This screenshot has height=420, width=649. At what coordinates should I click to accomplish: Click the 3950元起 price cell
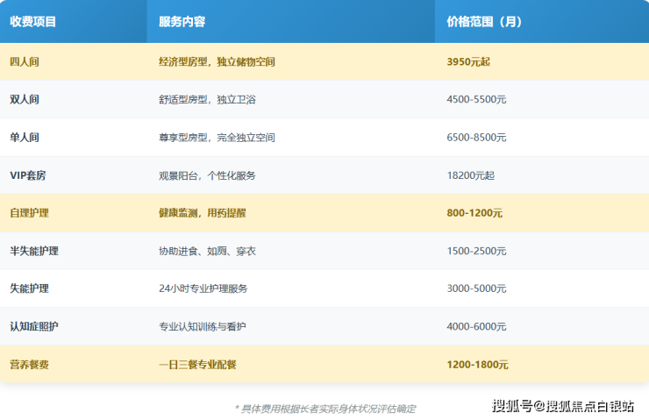[468, 62]
